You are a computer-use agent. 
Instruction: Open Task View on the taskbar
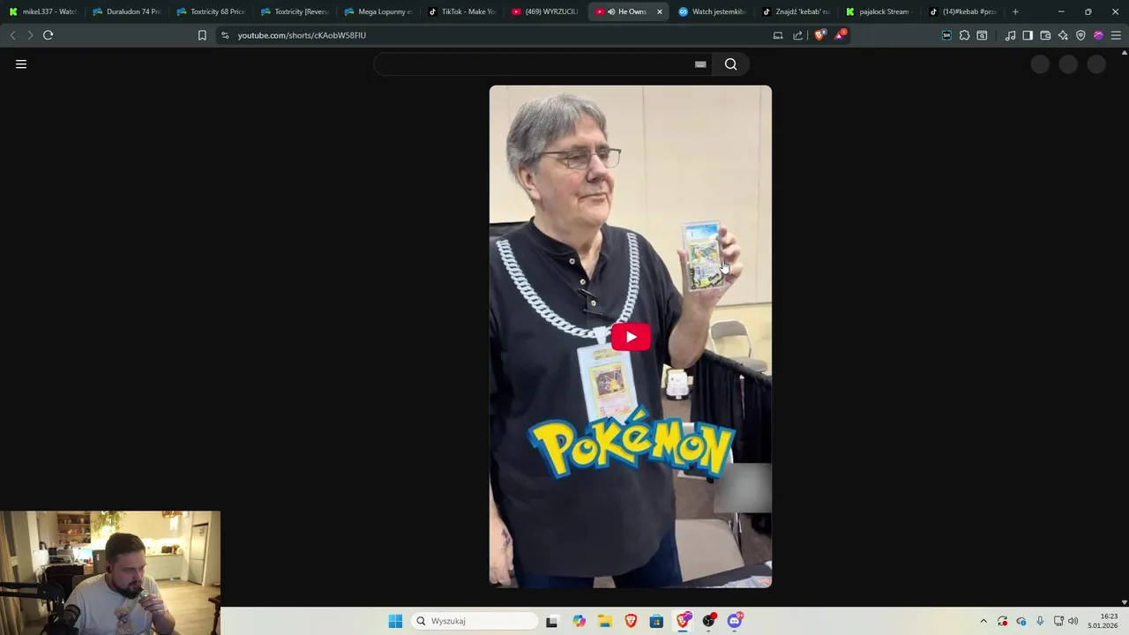pos(551,621)
